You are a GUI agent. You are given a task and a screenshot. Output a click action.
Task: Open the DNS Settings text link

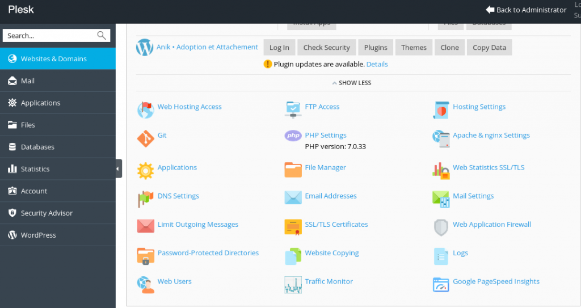click(x=178, y=196)
